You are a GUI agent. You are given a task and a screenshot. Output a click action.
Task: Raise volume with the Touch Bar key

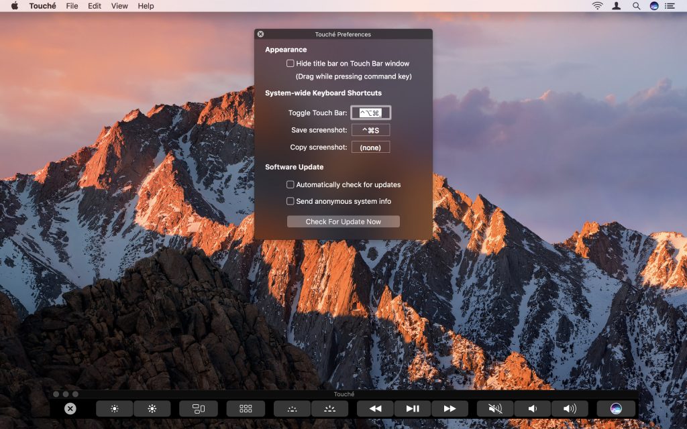tap(570, 408)
